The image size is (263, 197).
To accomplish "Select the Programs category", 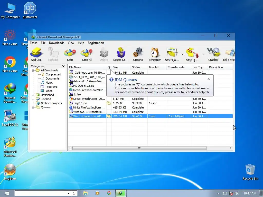I will [51, 87].
